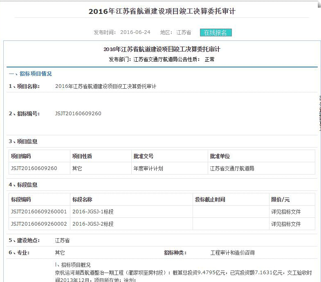321x282 pixels.
Task: Select tender number JSJT20160609260 beside 招标编号
Action: pyautogui.click(x=78, y=113)
